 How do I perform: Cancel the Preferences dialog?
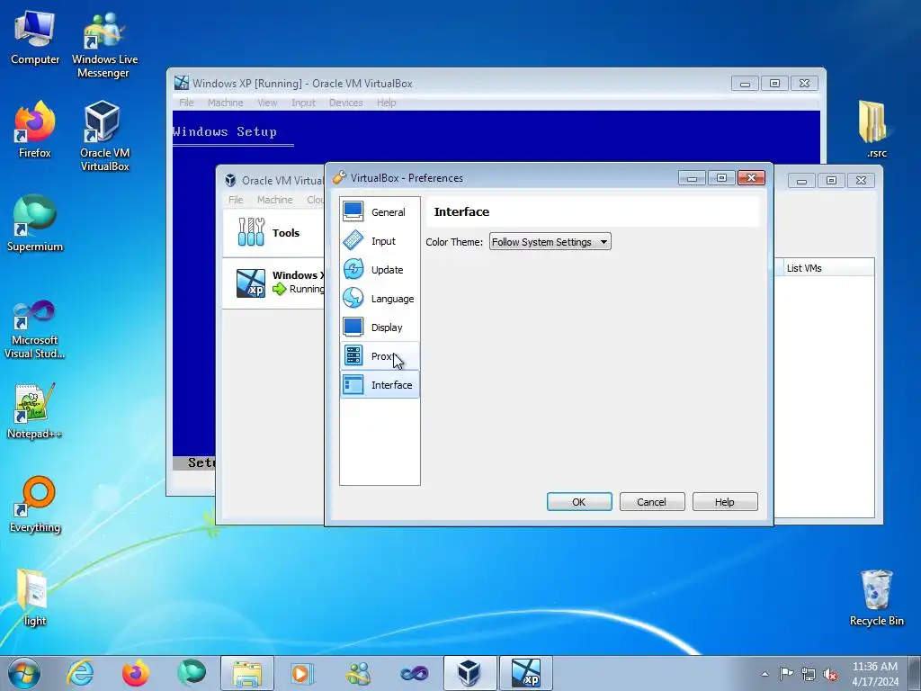point(652,502)
